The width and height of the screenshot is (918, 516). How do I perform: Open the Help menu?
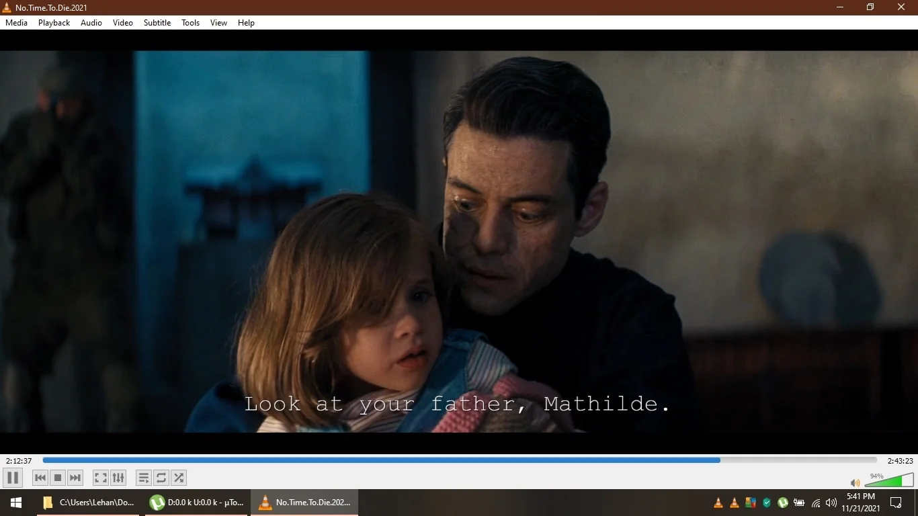pos(247,23)
